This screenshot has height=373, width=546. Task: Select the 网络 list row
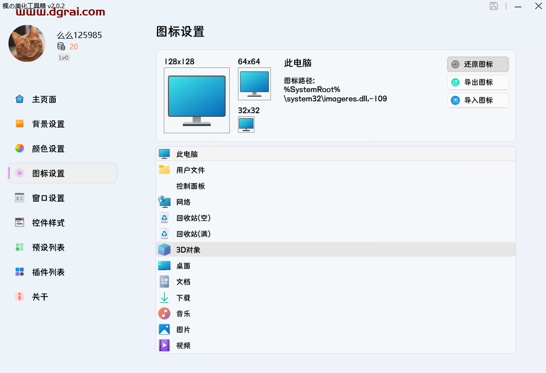(336, 202)
